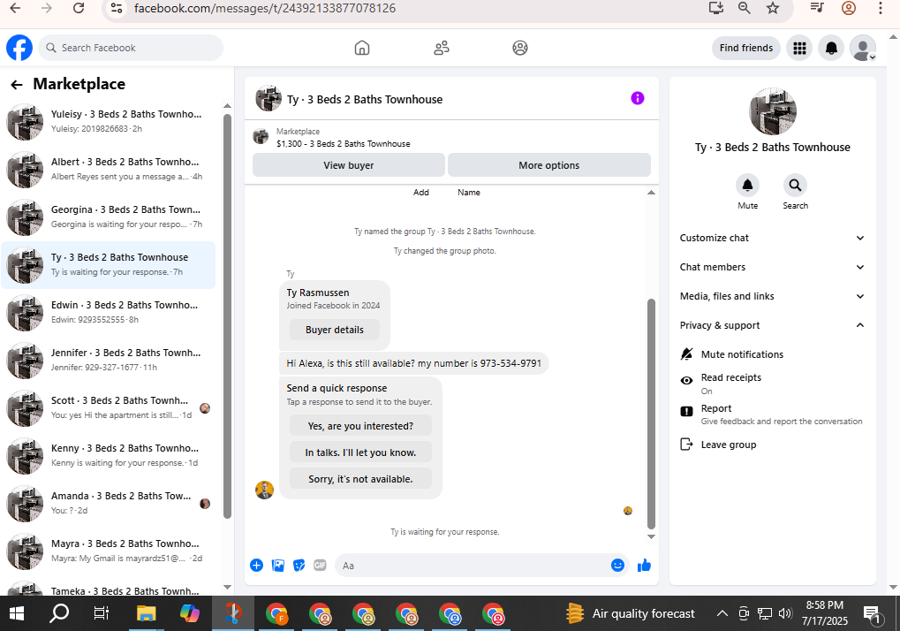Open the emoji picker smiley
900x631 pixels.
click(617, 566)
